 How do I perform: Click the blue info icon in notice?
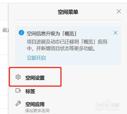click(x=21, y=33)
